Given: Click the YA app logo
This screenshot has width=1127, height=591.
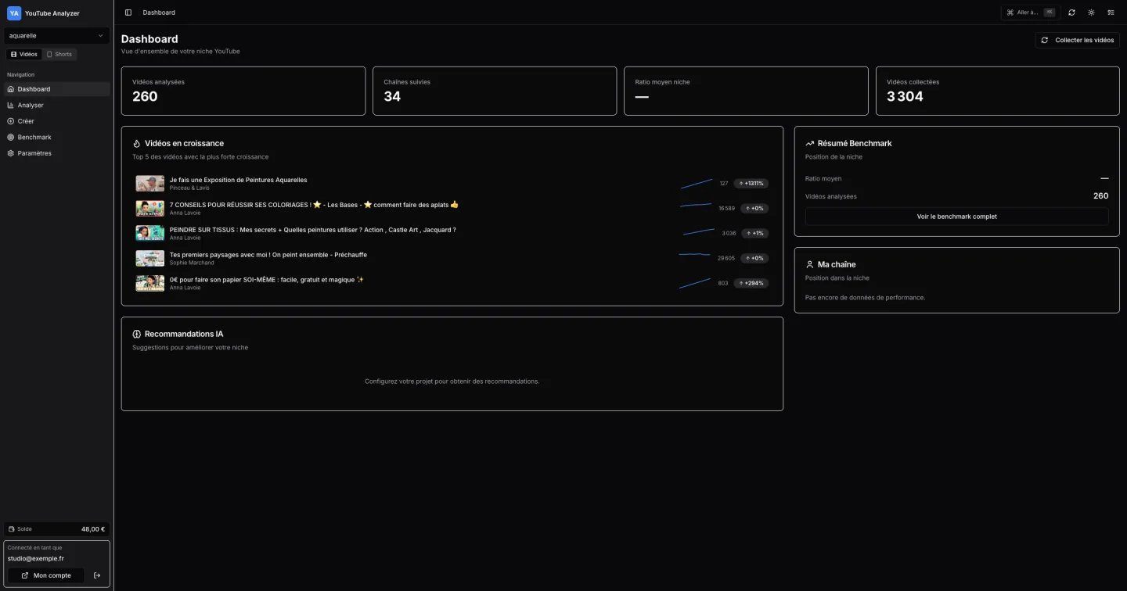Looking at the screenshot, I should (x=14, y=13).
